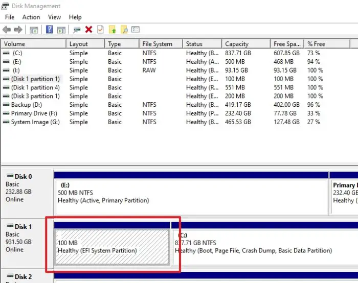Select the 100 MB EFI System Partition
The height and width of the screenshot is (283, 358).
tap(111, 246)
